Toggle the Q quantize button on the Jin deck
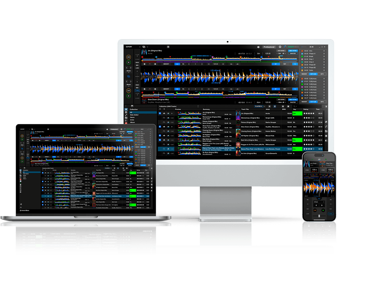Viewport: 373px width, 295px height. 295,64
